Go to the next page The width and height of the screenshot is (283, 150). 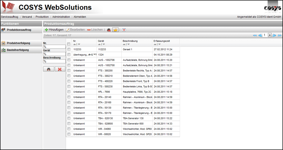[274, 35]
